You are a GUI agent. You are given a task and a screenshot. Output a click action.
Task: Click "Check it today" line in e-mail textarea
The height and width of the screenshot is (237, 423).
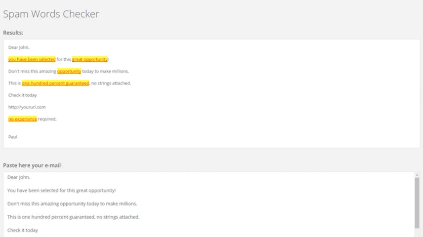pos(23,230)
